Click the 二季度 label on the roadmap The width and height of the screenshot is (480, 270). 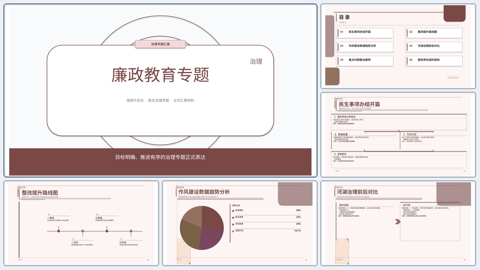(74, 242)
